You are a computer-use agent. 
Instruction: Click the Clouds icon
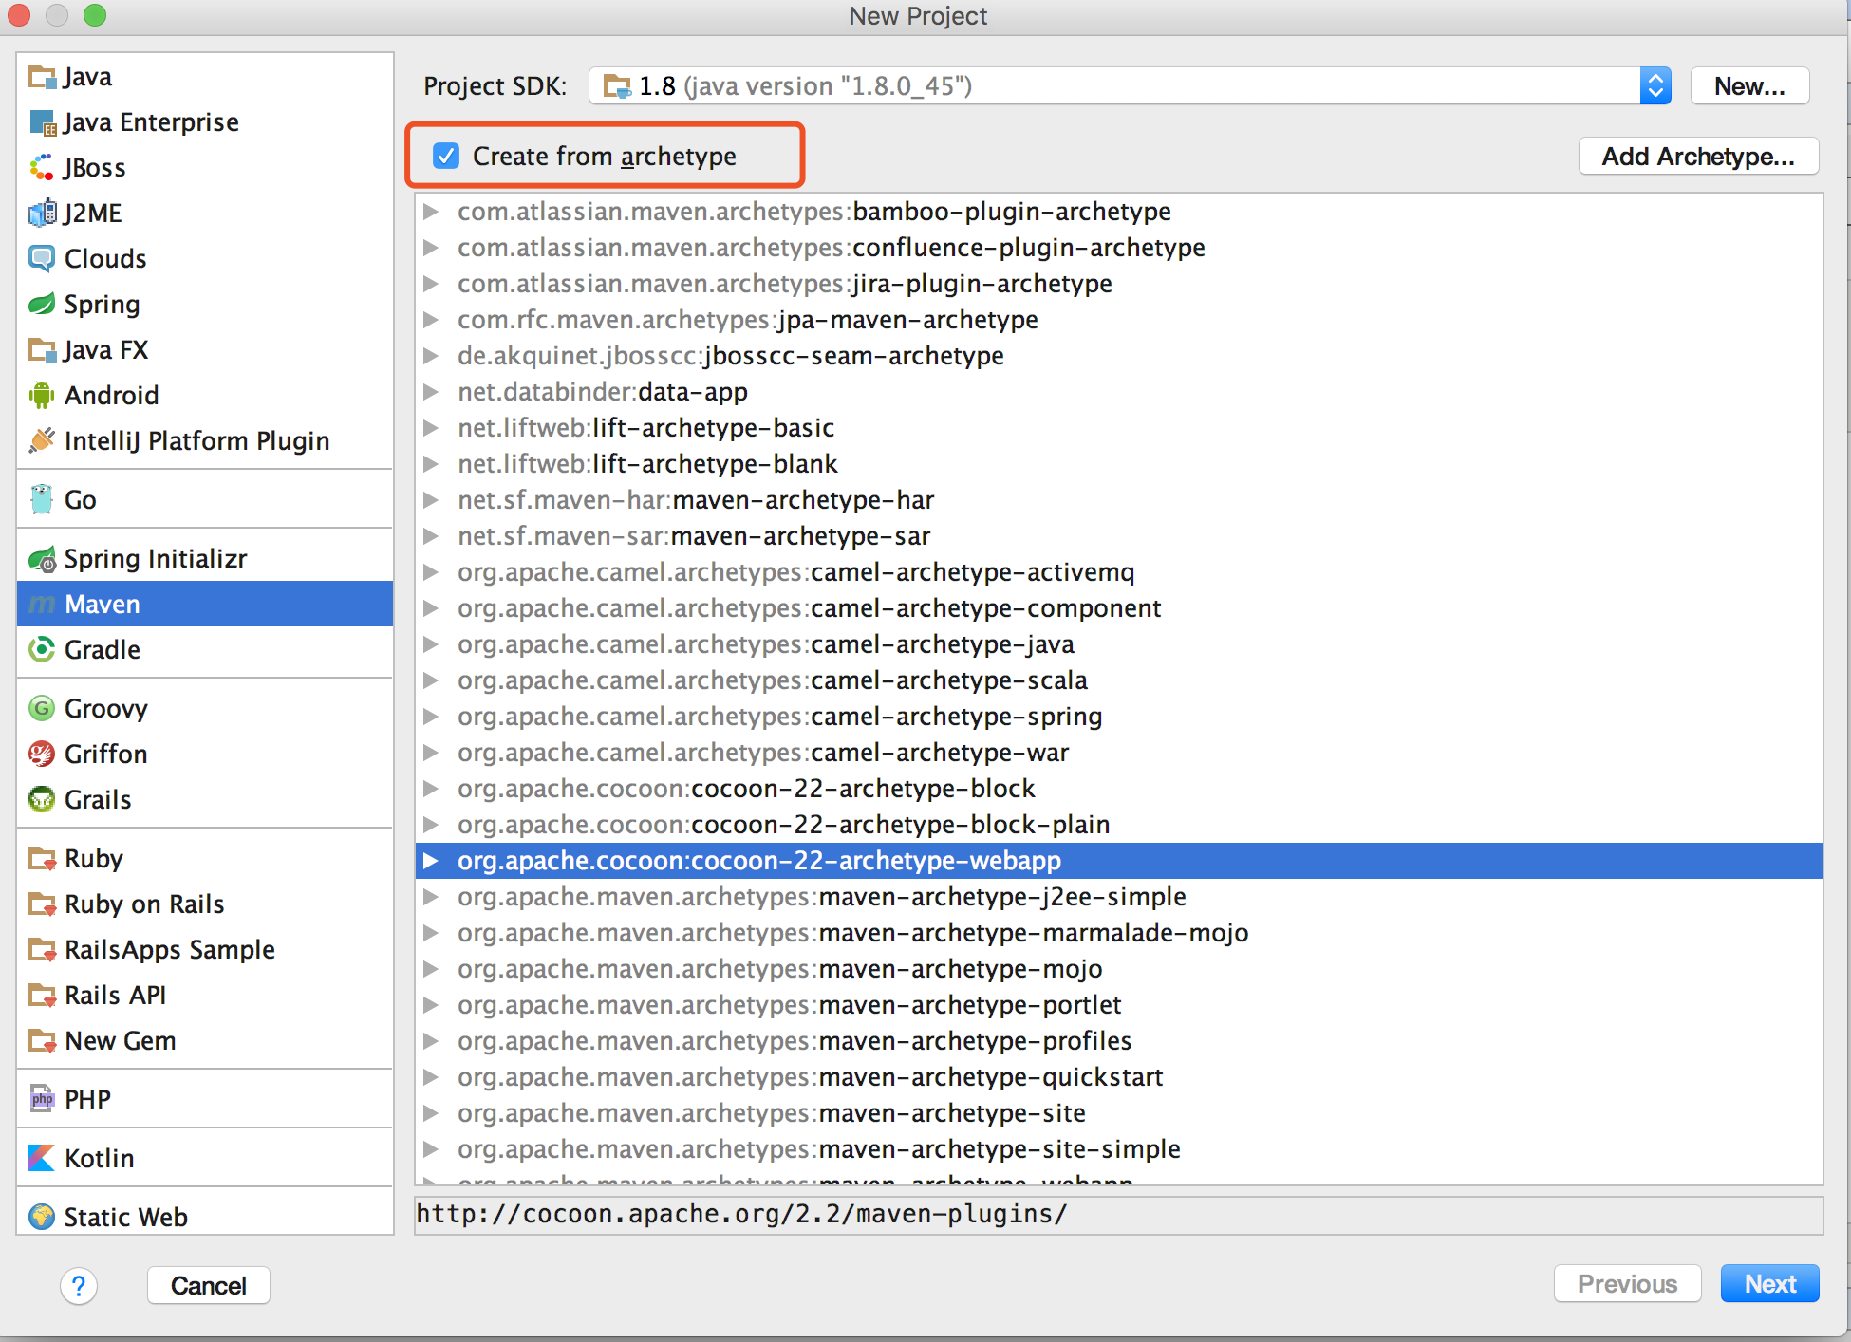(42, 258)
